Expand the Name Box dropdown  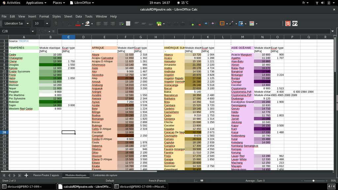point(32,31)
